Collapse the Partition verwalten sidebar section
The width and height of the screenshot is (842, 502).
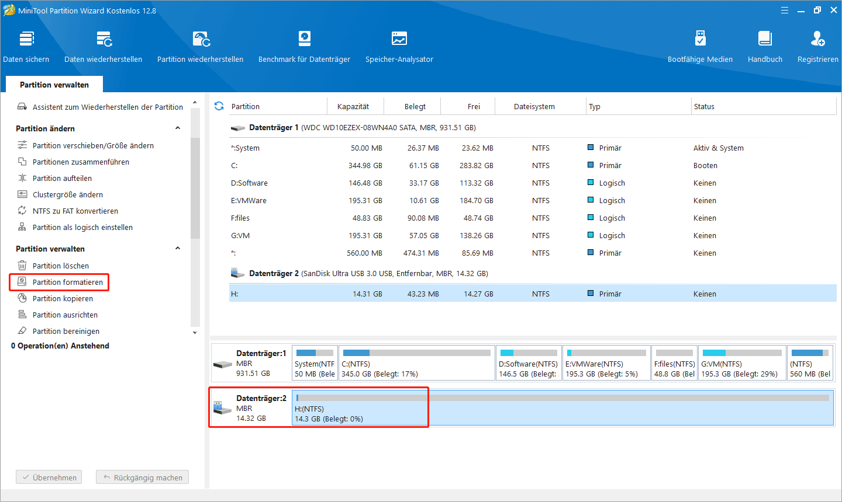pyautogui.click(x=178, y=249)
